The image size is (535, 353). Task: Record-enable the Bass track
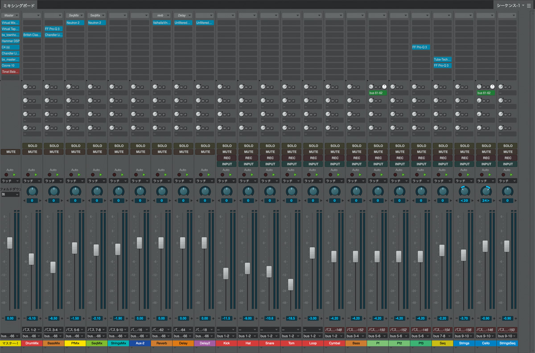pos(357,158)
